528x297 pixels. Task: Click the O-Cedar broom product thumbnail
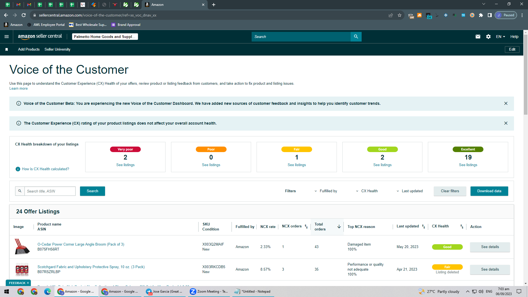[22, 247]
